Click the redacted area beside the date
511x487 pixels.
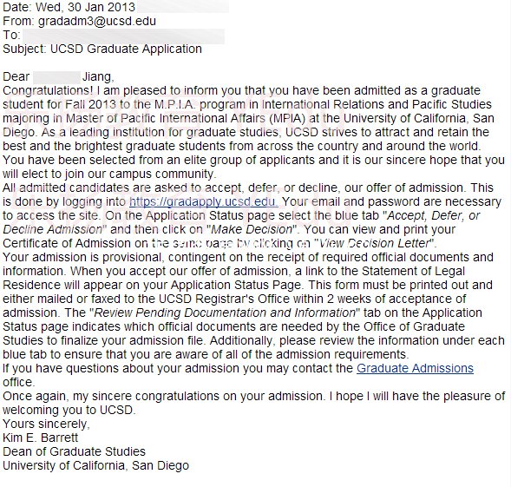coord(182,7)
